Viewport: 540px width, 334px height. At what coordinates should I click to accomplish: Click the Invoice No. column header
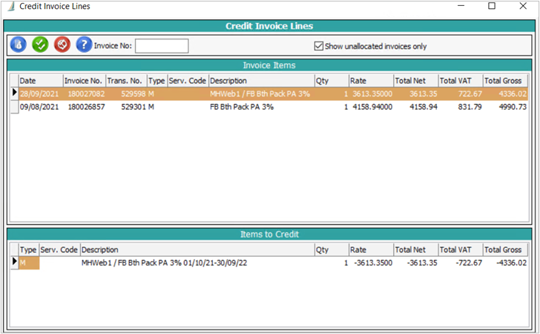85,81
